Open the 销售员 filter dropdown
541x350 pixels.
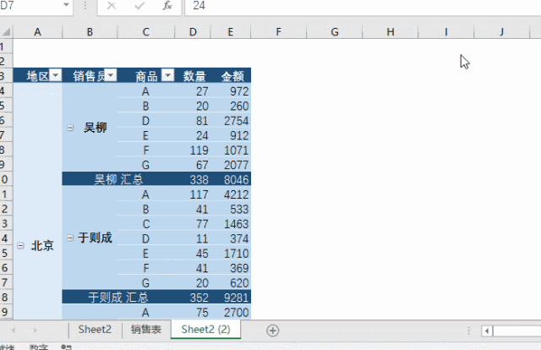112,76
